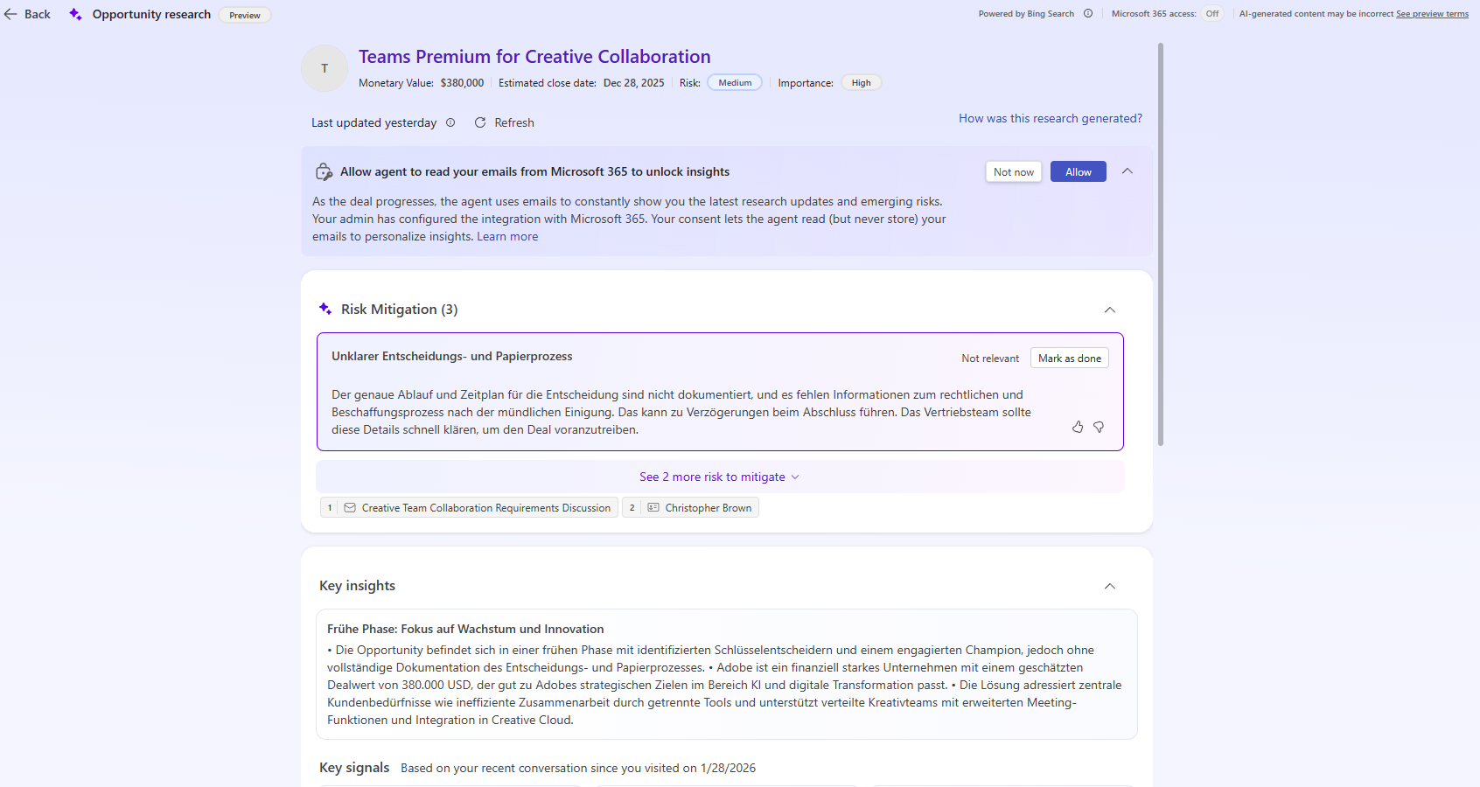
Task: Click the thumbs up feedback icon
Action: coord(1078,427)
